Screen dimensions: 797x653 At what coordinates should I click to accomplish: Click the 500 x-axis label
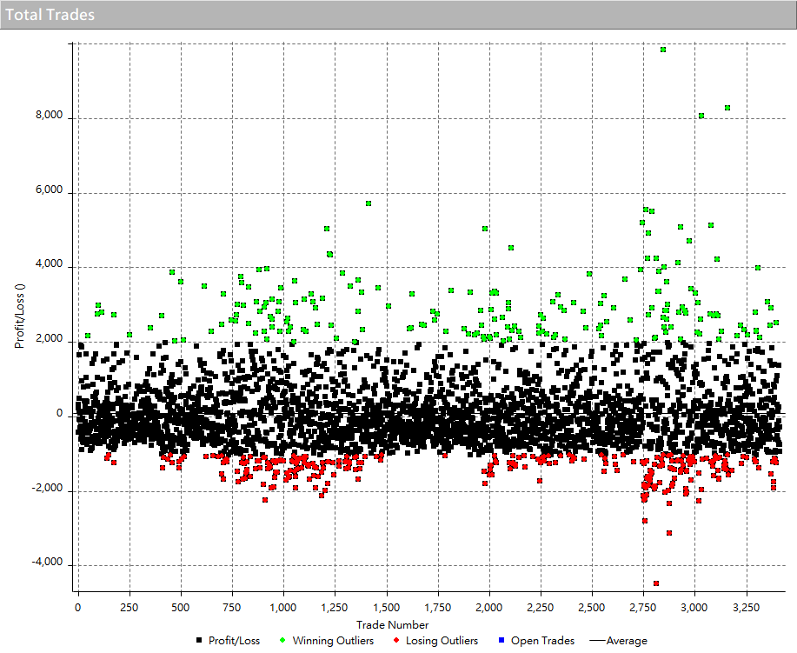[181, 607]
